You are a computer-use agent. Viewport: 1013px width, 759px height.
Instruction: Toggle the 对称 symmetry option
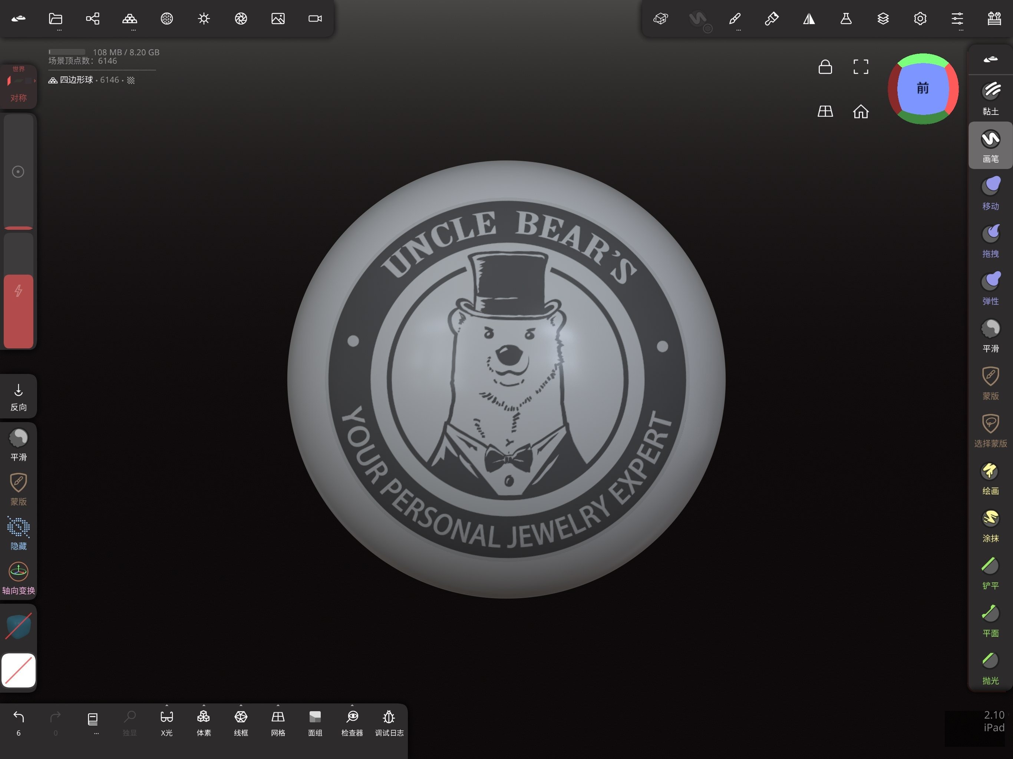coord(18,87)
